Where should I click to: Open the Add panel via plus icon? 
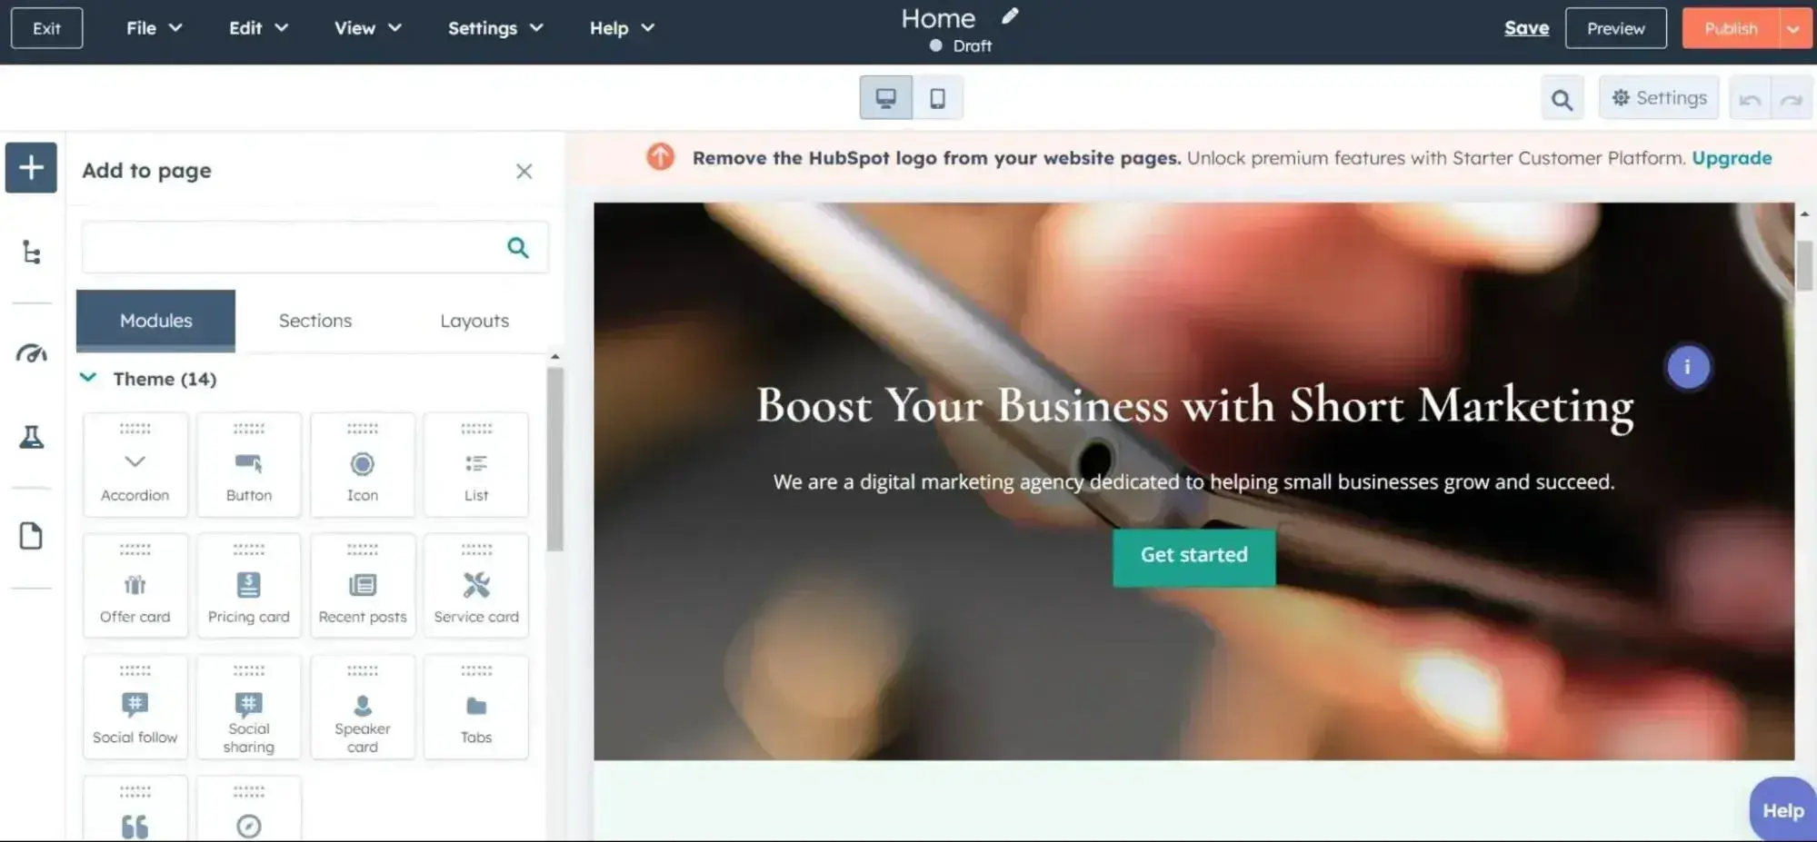31,167
